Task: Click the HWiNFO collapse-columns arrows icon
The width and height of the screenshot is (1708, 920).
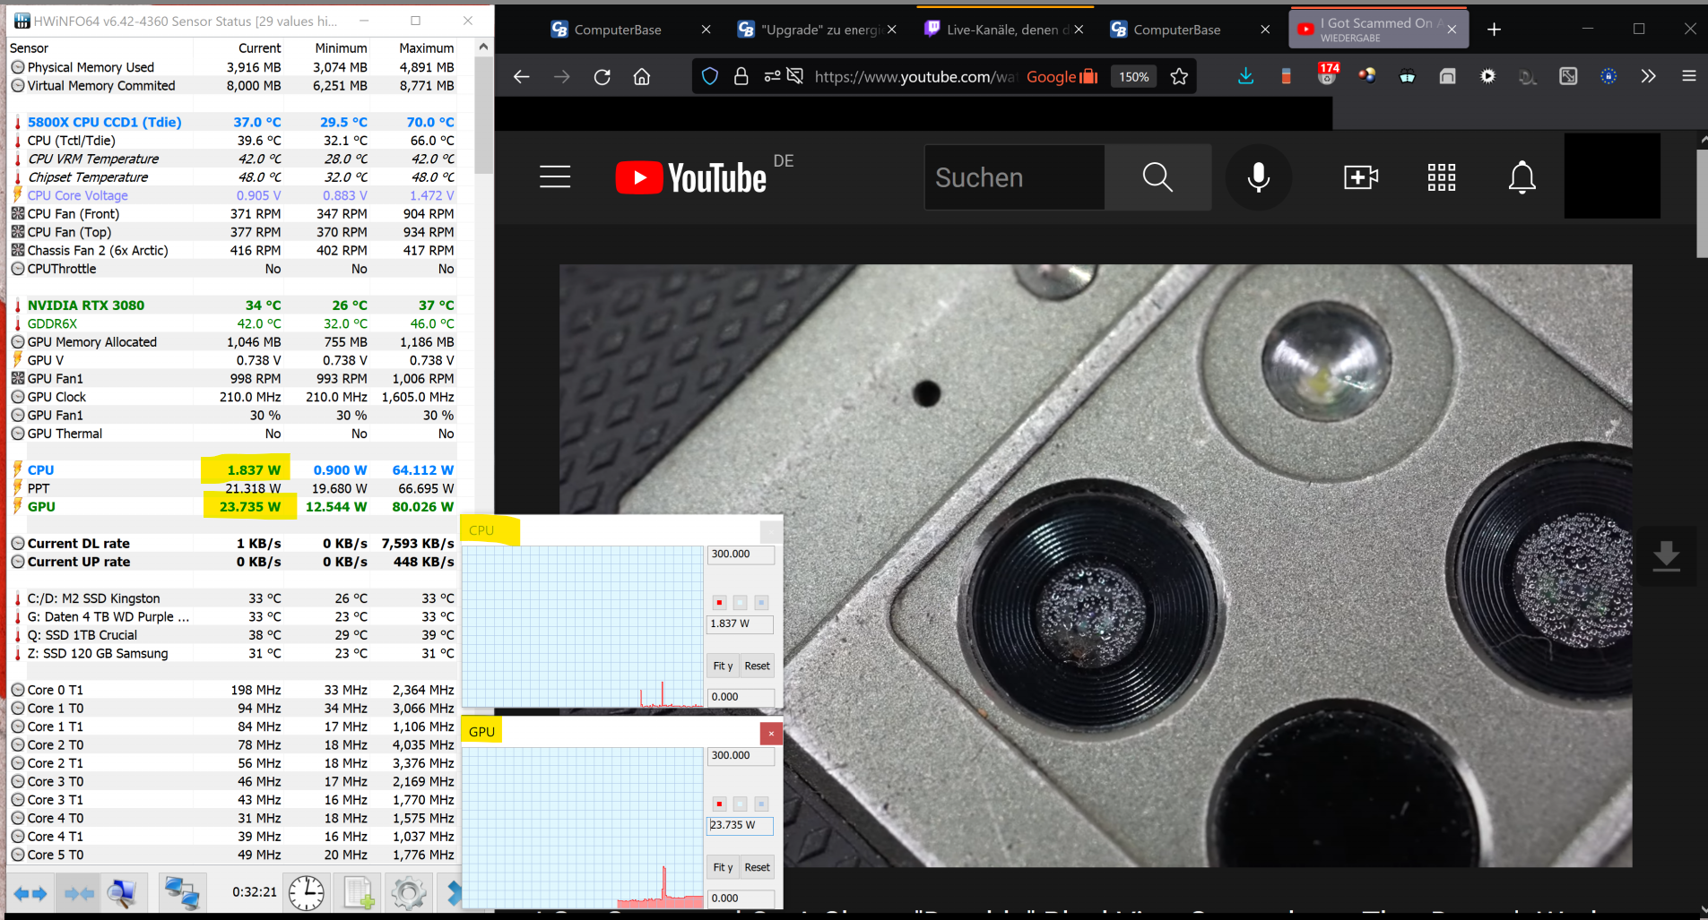Action: coord(79,893)
